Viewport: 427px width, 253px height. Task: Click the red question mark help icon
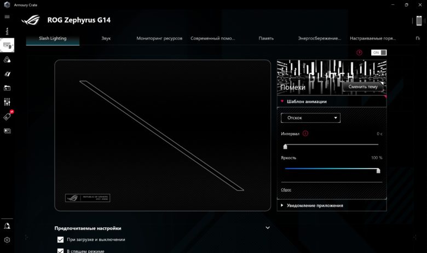pos(359,53)
